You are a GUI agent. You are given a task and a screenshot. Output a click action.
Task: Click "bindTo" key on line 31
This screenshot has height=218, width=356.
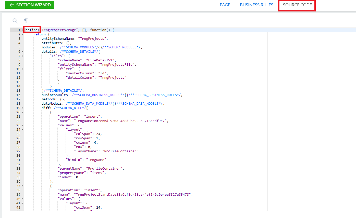click(x=74, y=160)
